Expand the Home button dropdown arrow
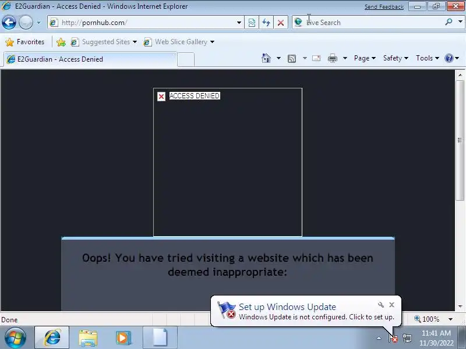 (x=278, y=58)
